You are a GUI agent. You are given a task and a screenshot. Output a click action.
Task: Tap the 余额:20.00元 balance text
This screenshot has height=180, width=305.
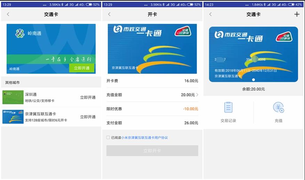254,89
